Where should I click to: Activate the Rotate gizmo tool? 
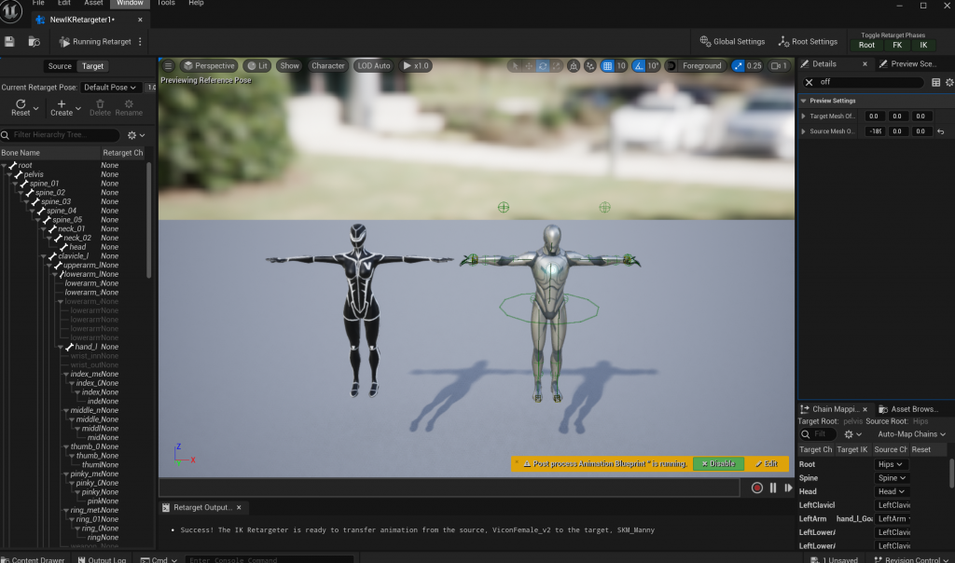click(542, 66)
